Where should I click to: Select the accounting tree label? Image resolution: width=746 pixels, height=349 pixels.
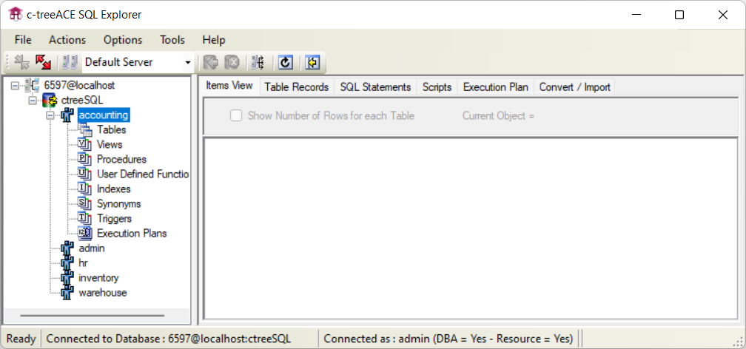(x=104, y=115)
